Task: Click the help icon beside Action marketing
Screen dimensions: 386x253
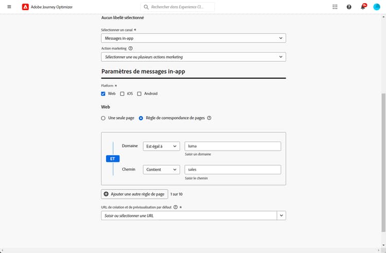Action: 130,48
